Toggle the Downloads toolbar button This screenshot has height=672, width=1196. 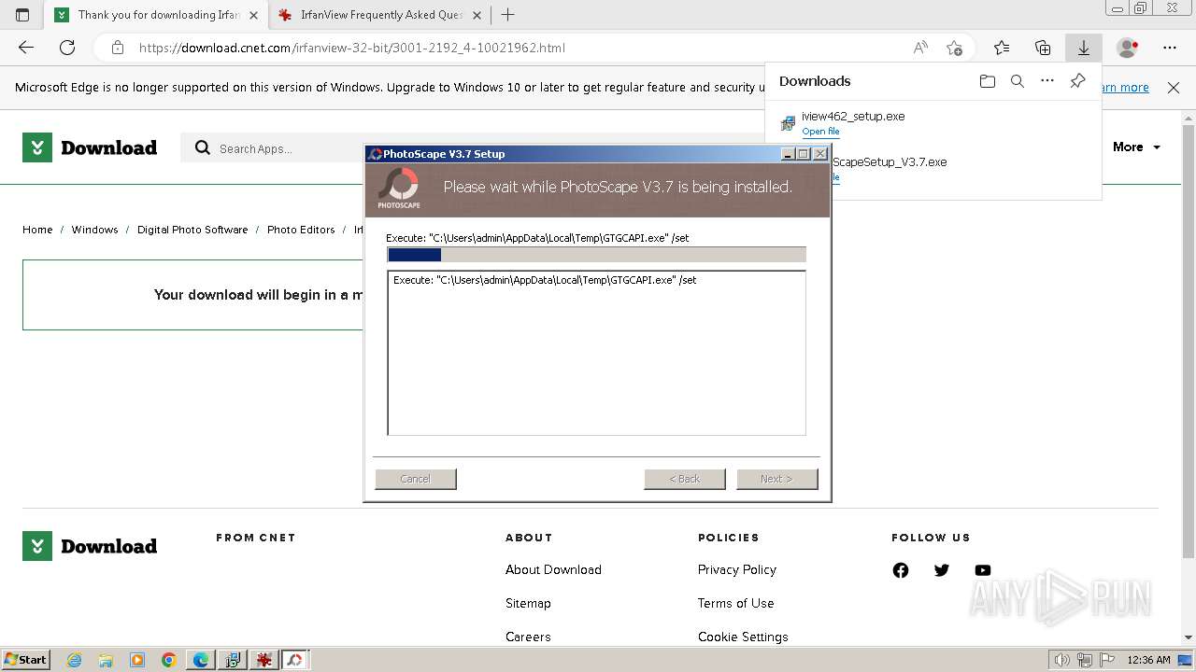click(x=1084, y=48)
